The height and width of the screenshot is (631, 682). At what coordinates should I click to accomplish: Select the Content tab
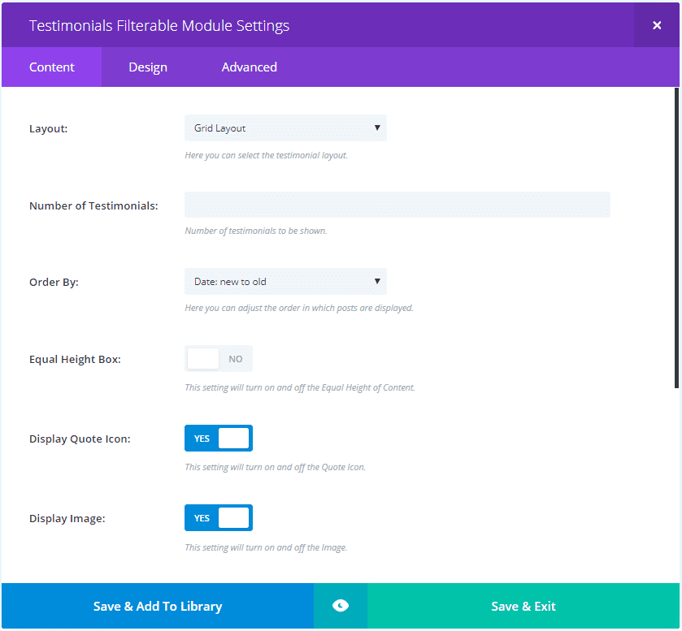coord(52,67)
